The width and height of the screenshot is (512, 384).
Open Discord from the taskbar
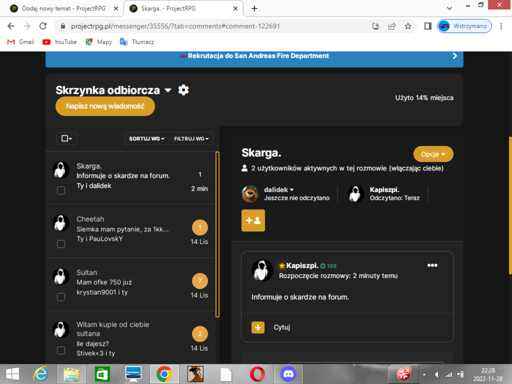(288, 374)
